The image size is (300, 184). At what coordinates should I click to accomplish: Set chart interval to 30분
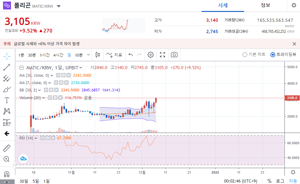coord(32,55)
